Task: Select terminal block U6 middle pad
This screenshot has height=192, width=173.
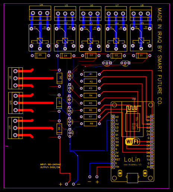Action: coord(90,13)
